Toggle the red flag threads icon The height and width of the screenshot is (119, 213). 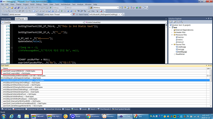coord(74,14)
